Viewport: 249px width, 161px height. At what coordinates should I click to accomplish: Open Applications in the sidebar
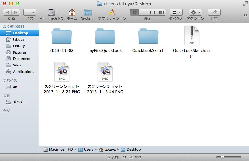pos(19,72)
